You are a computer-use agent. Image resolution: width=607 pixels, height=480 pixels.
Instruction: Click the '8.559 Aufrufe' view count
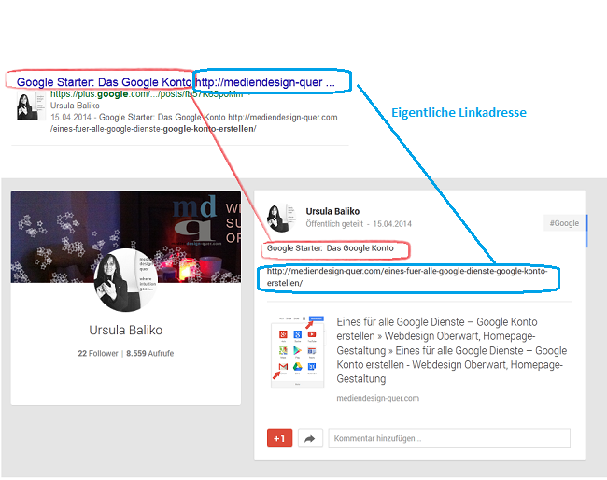tap(150, 353)
